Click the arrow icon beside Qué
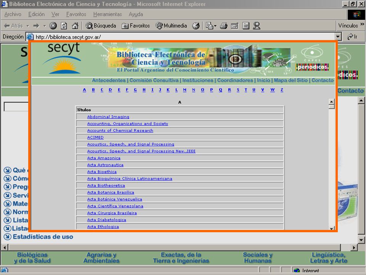 click(x=8, y=170)
